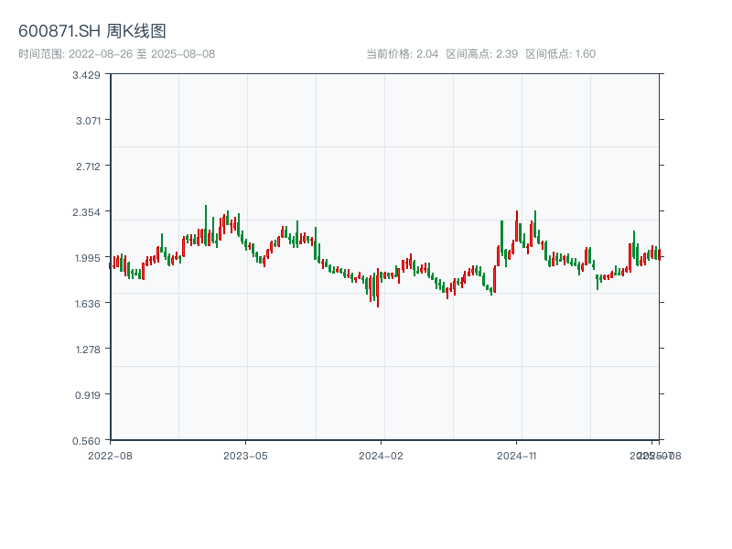Click the chart title 600871.SH 周K线图
The height and width of the screenshot is (549, 732).
(x=92, y=32)
